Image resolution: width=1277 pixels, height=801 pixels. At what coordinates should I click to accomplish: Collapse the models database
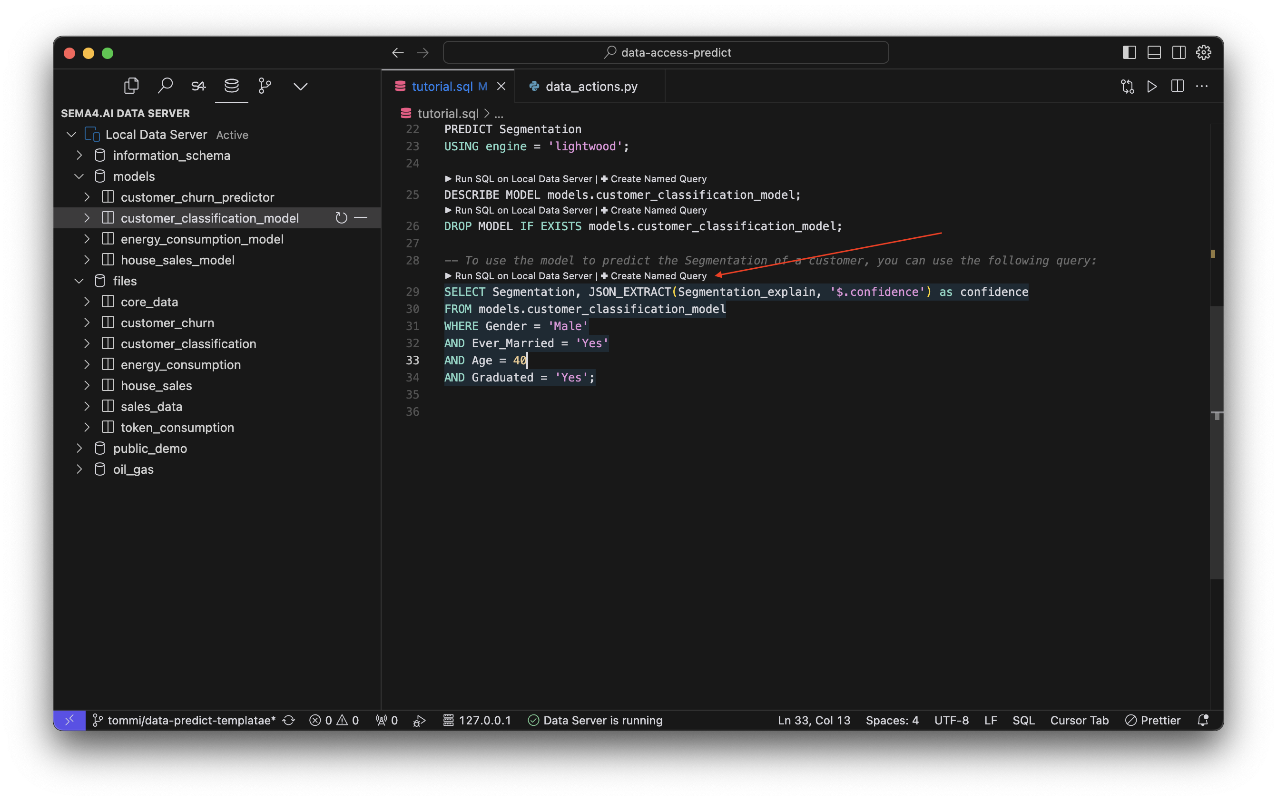pyautogui.click(x=79, y=176)
